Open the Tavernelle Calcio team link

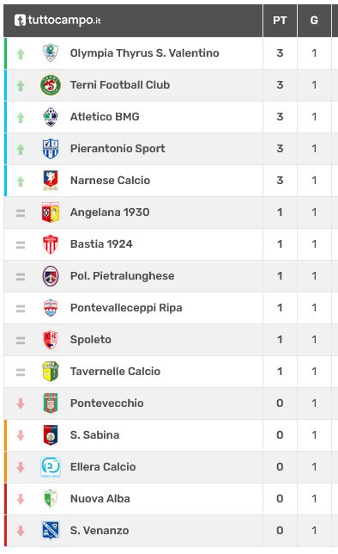click(115, 372)
